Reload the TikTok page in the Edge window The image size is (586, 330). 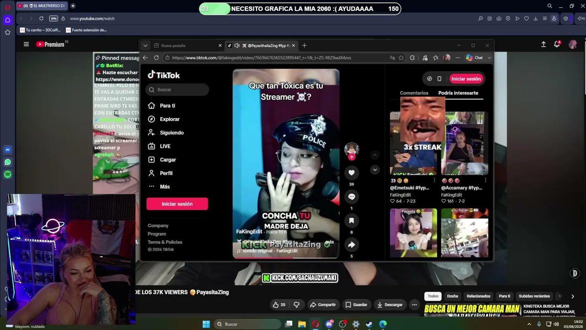click(x=156, y=58)
